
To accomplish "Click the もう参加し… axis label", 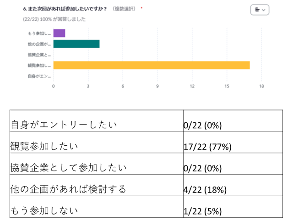I will point(39,33).
